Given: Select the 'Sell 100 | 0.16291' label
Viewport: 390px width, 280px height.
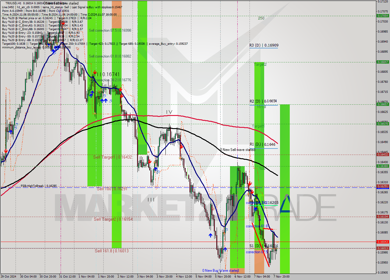Looking at the screenshot, I should click(112, 189).
